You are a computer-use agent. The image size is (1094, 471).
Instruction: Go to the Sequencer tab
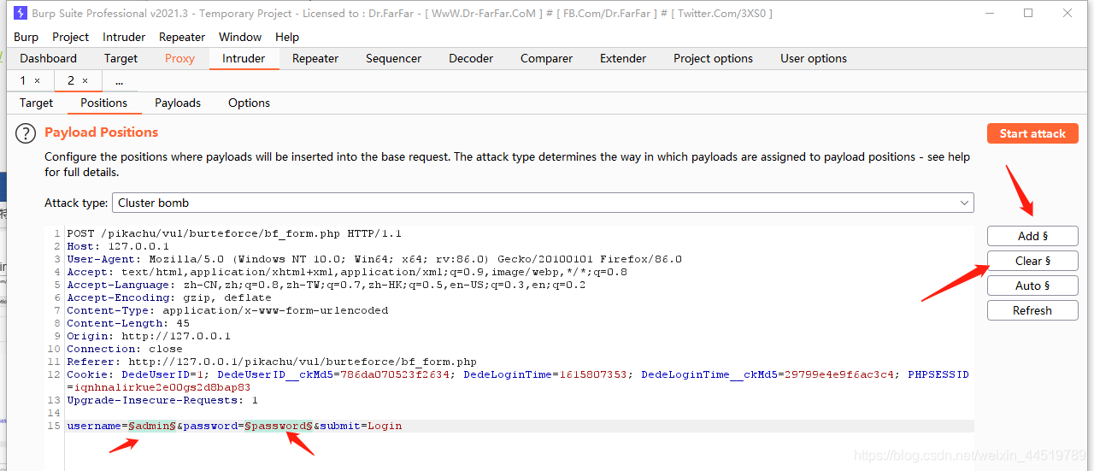point(393,58)
